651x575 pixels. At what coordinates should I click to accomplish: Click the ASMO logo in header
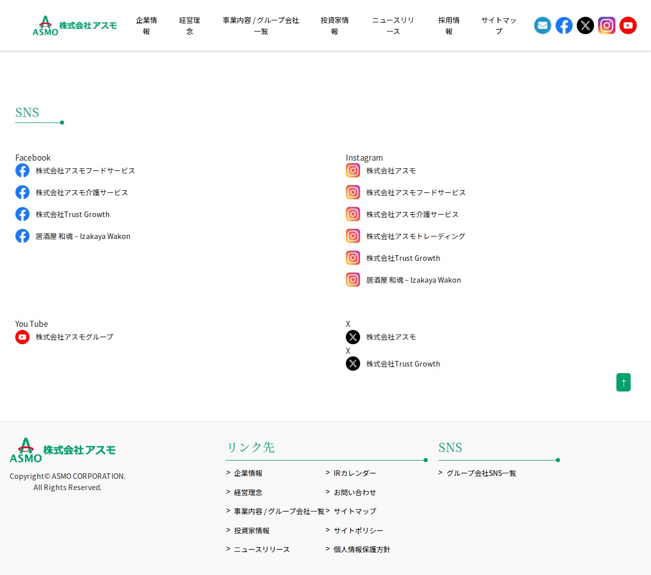point(75,25)
